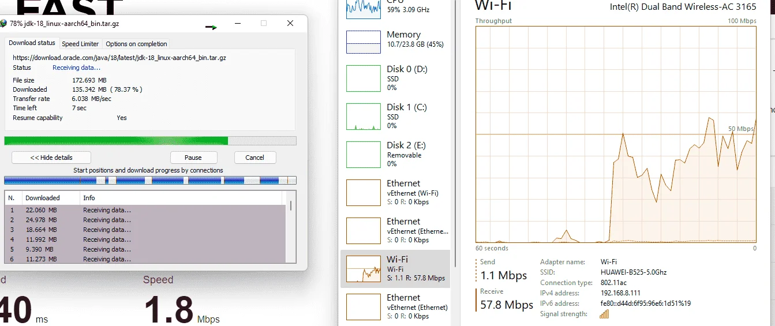Click the Connection type 802.11ac value
Viewport: 775px width, 326px height.
[x=613, y=283]
